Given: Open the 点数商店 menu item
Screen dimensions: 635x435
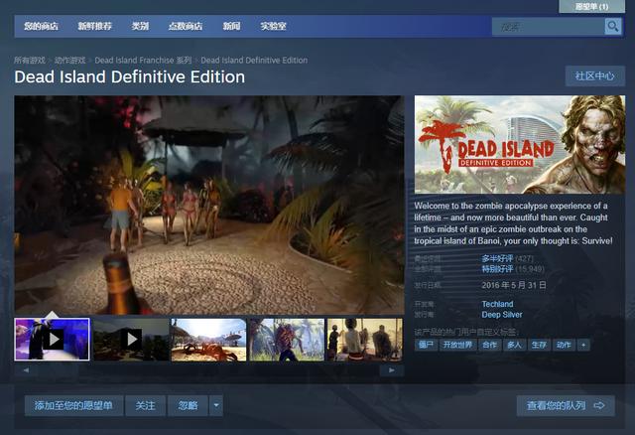Looking at the screenshot, I should (186, 27).
